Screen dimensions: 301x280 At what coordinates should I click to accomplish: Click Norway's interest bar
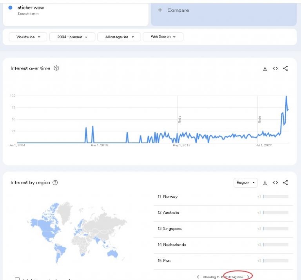(x=276, y=196)
